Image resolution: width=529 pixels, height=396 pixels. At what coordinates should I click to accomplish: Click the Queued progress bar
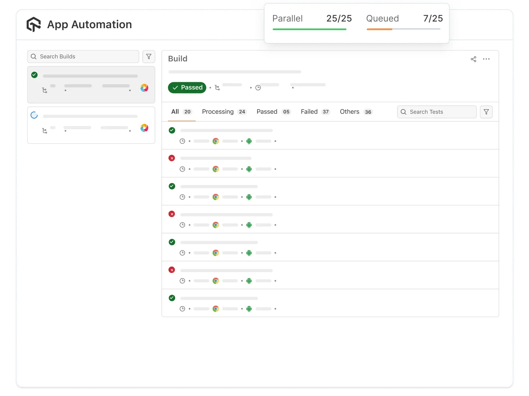point(403,29)
